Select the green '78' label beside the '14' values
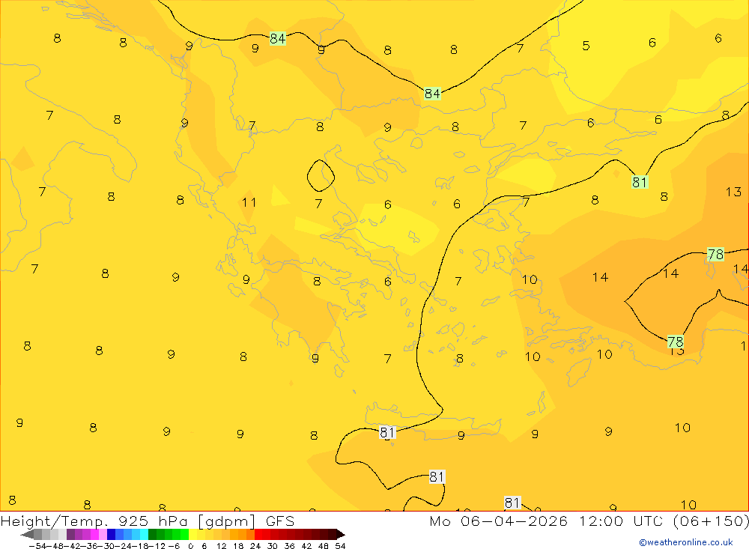Screen dimensions: 749x549 (715, 254)
